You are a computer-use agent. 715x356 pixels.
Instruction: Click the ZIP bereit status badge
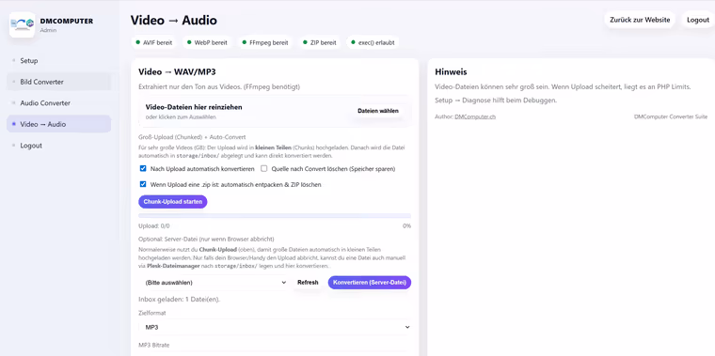pos(320,43)
